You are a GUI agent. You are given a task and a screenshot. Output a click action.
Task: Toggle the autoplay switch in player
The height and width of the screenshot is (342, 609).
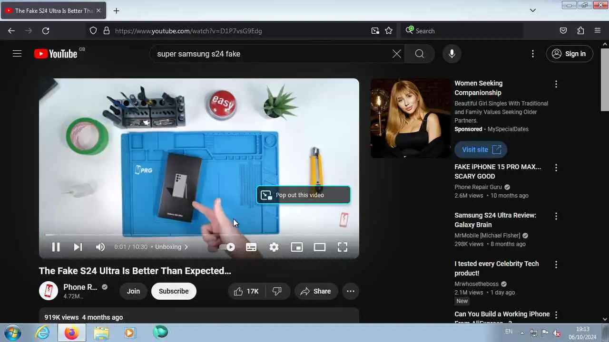227,247
